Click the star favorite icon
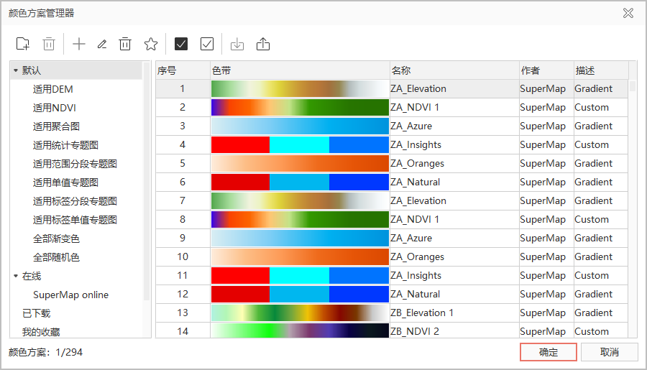Screen dimensions: 647x370 pyautogui.click(x=150, y=44)
